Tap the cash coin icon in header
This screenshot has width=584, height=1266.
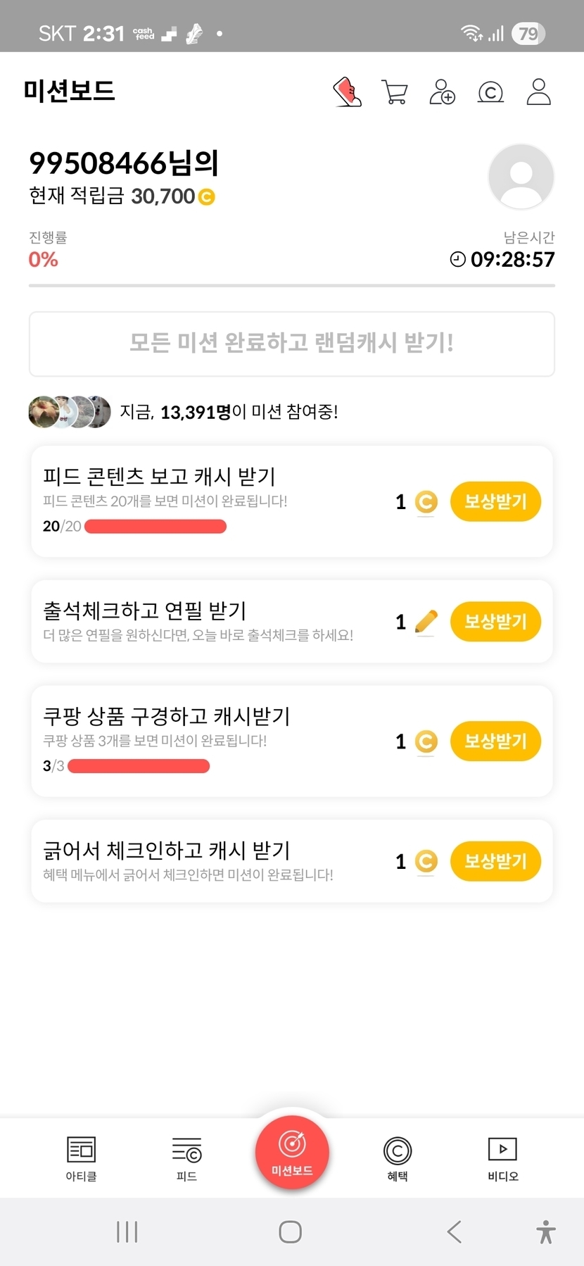point(490,92)
